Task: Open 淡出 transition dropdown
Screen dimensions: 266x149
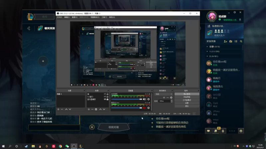Action: 164,94
